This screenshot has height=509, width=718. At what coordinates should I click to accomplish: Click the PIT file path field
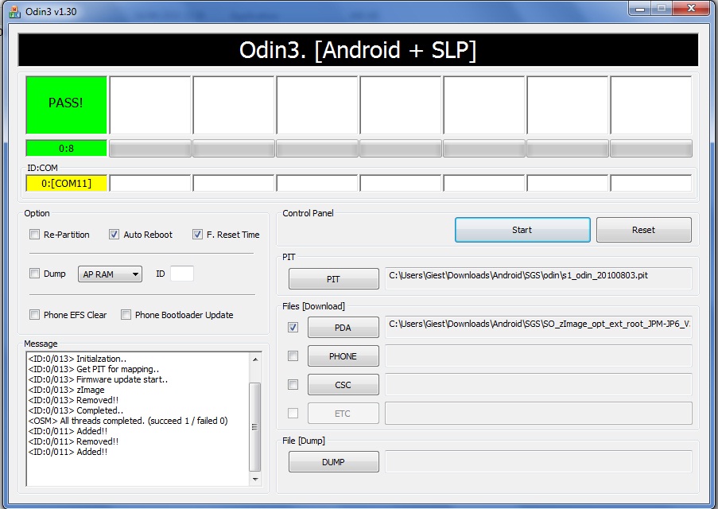click(538, 278)
